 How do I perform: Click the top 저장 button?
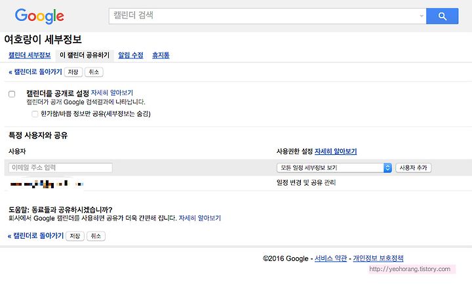click(x=73, y=72)
